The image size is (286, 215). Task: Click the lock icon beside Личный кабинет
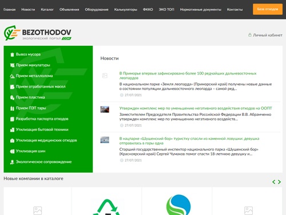[250, 35]
